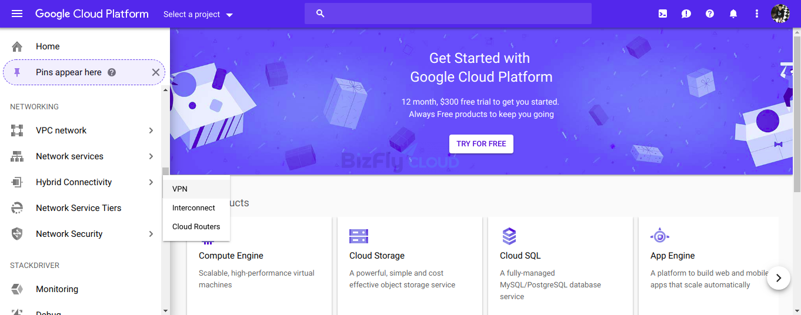Click the sidebar scroll up arrow
Image resolution: width=801 pixels, height=315 pixels.
tap(165, 90)
